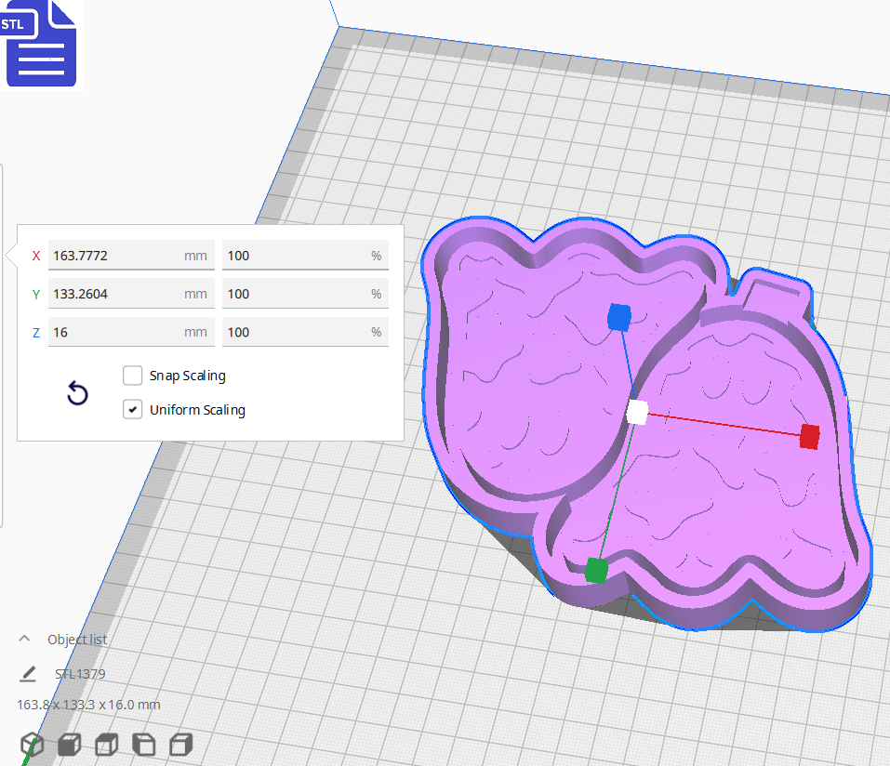
Task: Switch to the front view camera preset
Action: (69, 744)
